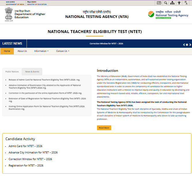Open the About Us menu item
This screenshot has width=192, height=176.
point(22,51)
